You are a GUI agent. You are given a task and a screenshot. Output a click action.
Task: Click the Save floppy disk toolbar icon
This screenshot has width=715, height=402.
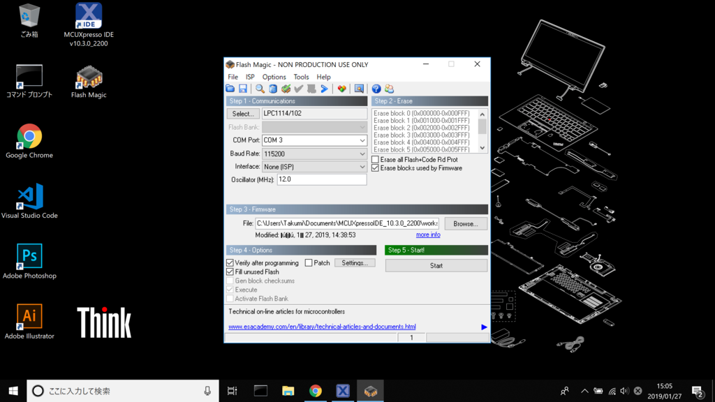[243, 89]
